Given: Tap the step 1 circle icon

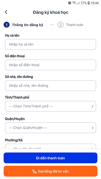Looking at the screenshot, I should (7, 25).
